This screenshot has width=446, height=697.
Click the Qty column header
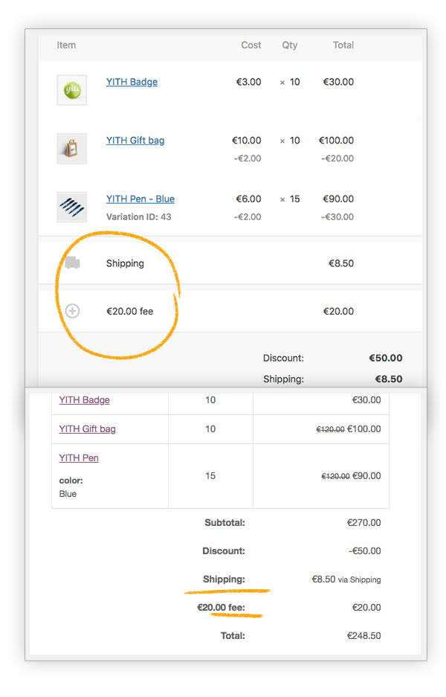pos(290,45)
